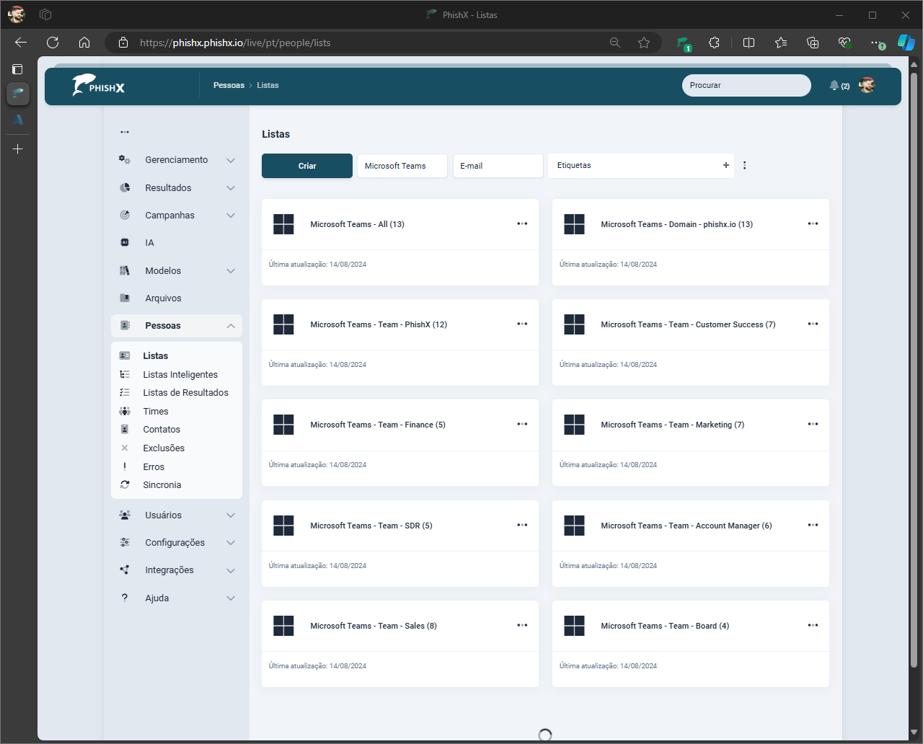The width and height of the screenshot is (923, 744).
Task: Open options for Domain - phishx.io list
Action: point(813,223)
